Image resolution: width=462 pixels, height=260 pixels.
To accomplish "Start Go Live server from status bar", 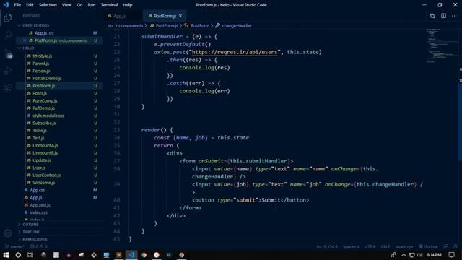I will 428,247.
